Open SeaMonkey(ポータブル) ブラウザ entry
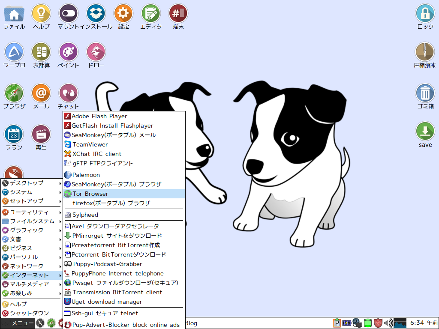Screen dimensions: 439x329 (124, 184)
